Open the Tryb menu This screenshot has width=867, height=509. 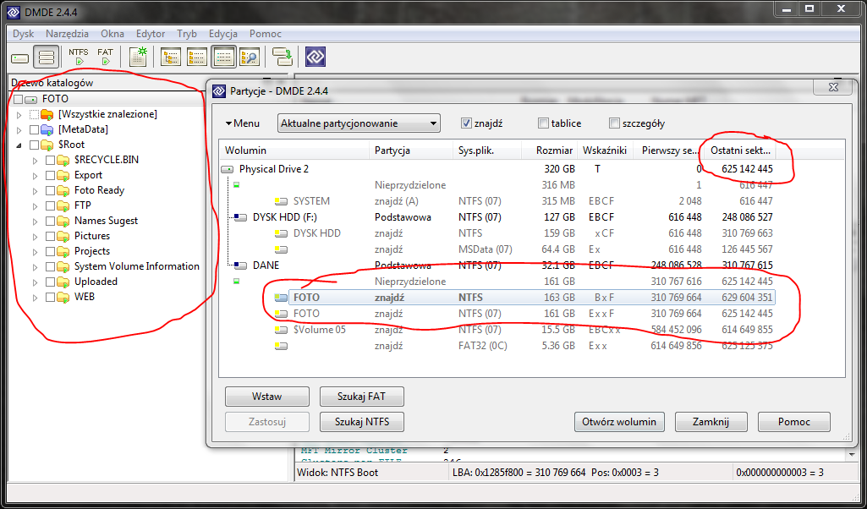click(x=187, y=34)
